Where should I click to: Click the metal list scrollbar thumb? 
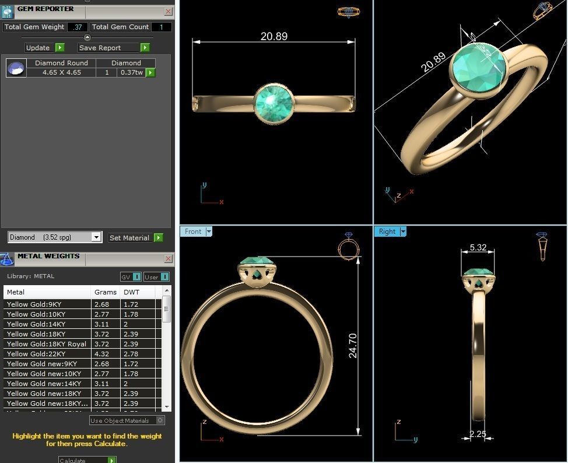(167, 309)
